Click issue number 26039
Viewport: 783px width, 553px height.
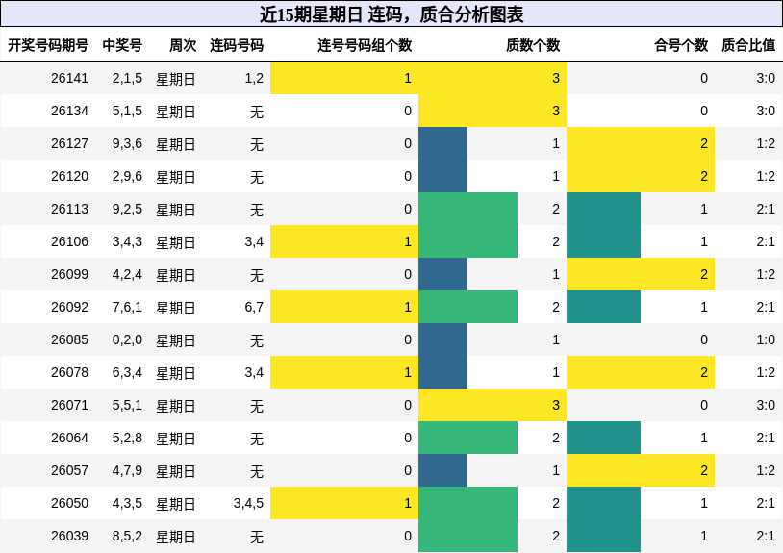click(x=69, y=536)
